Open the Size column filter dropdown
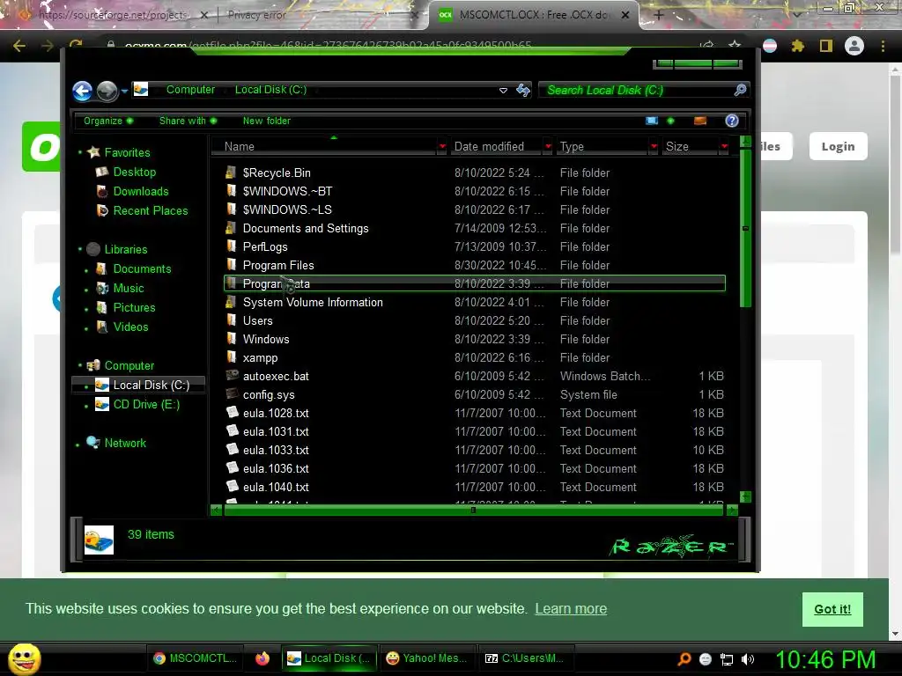Viewport: 902px width, 676px height. 724,147
